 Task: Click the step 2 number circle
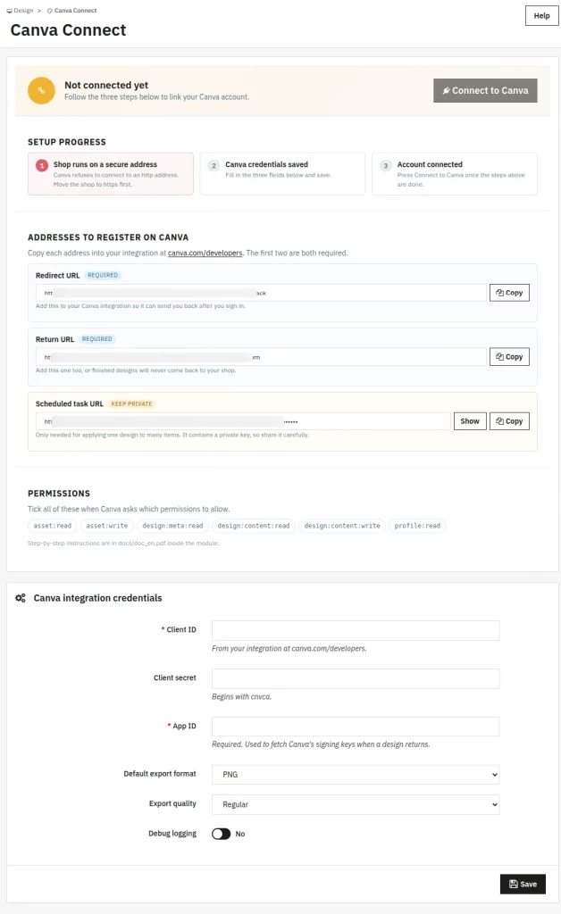[x=214, y=165]
